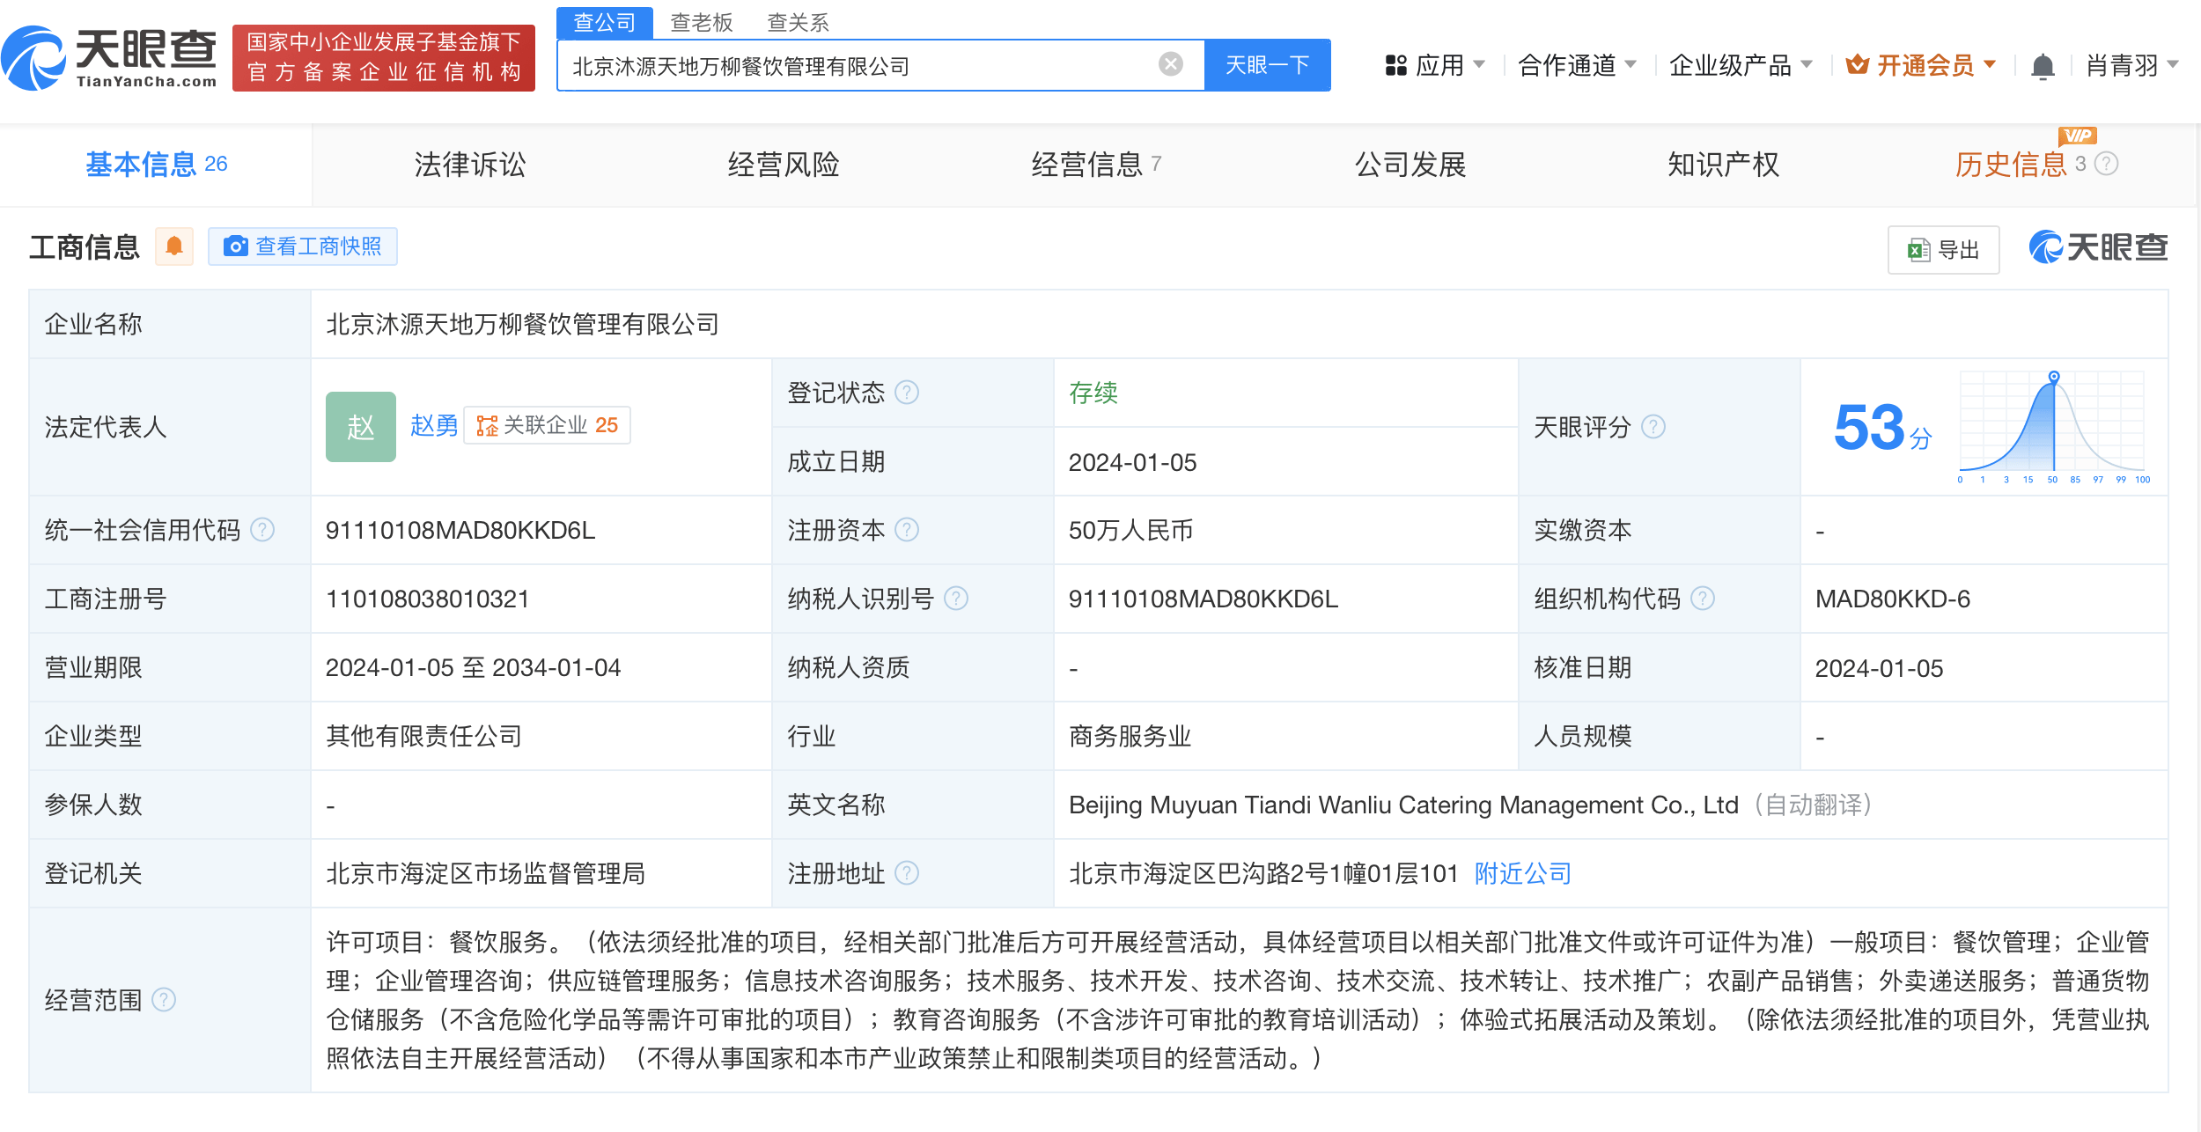Open the notification bell in the header

click(2042, 66)
